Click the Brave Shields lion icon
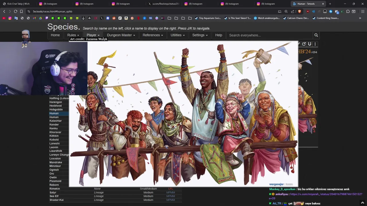Screen dimensions: 367x206 pyautogui.click(x=300, y=11)
